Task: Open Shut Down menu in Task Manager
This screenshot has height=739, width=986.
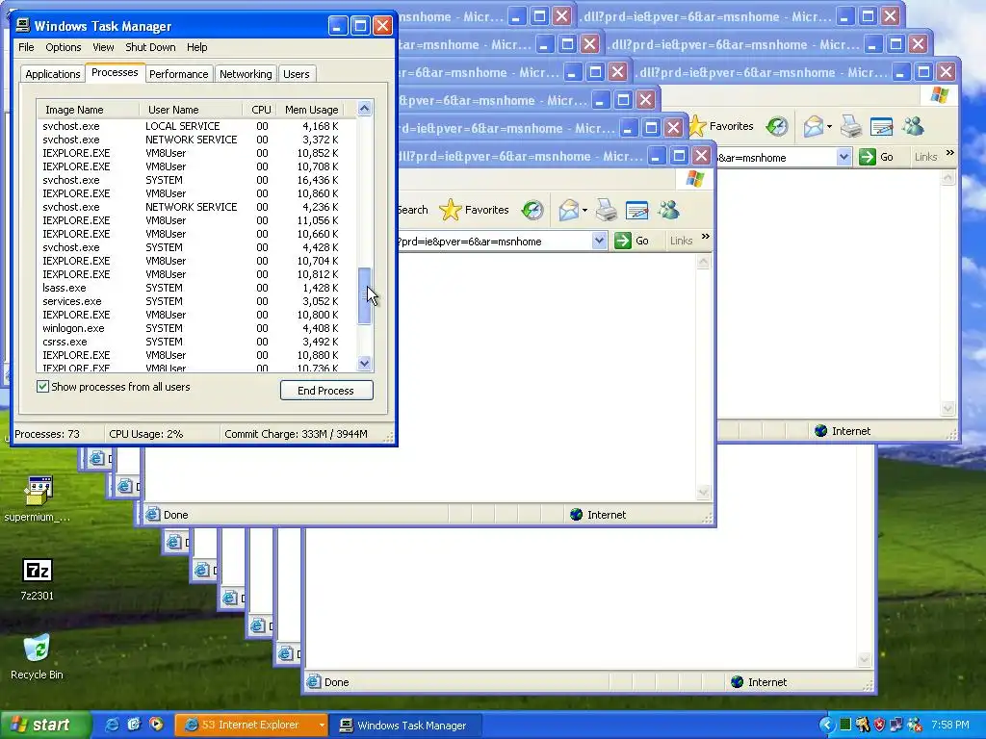Action: tap(150, 47)
